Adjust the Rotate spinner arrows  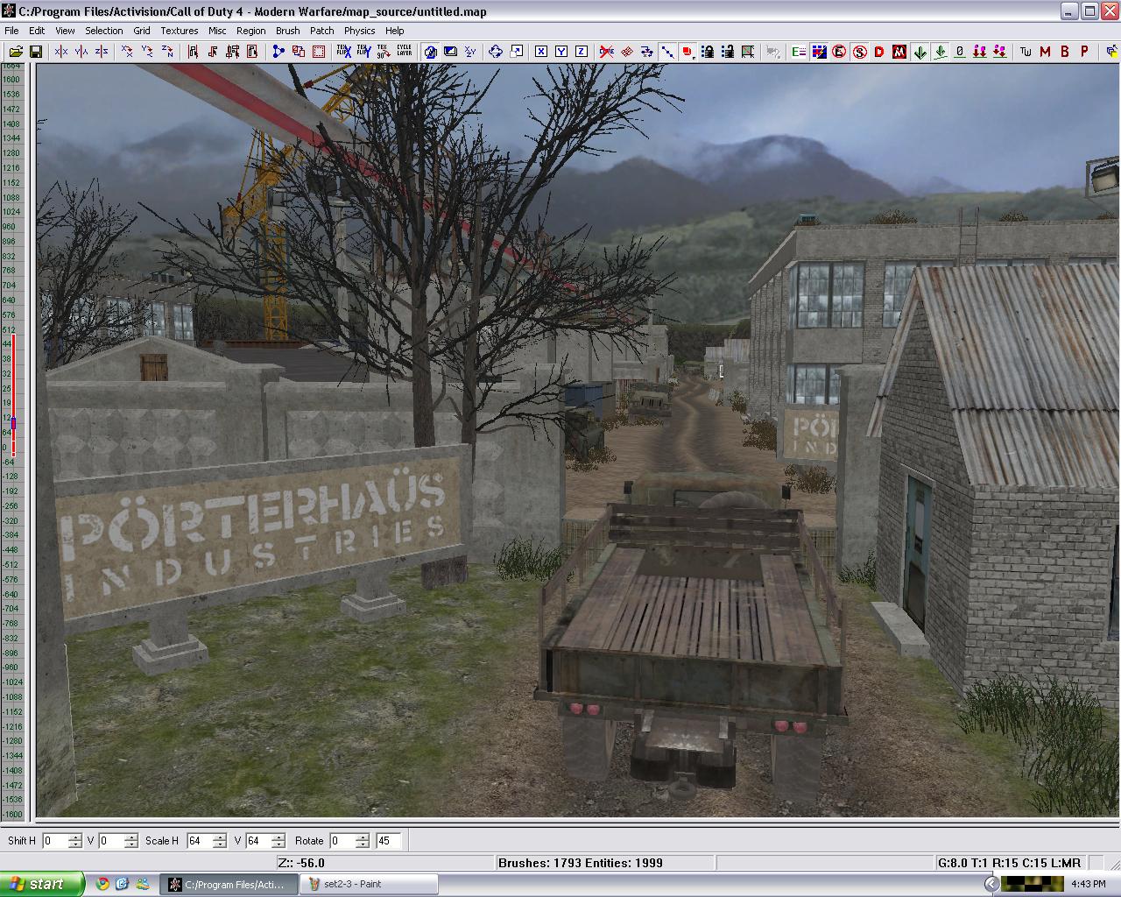point(363,841)
